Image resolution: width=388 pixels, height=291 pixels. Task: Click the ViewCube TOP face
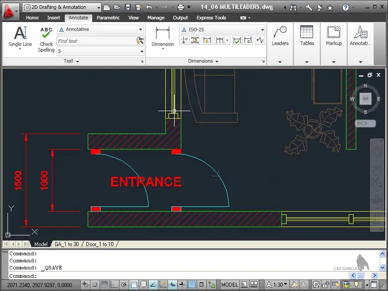pyautogui.click(x=365, y=99)
